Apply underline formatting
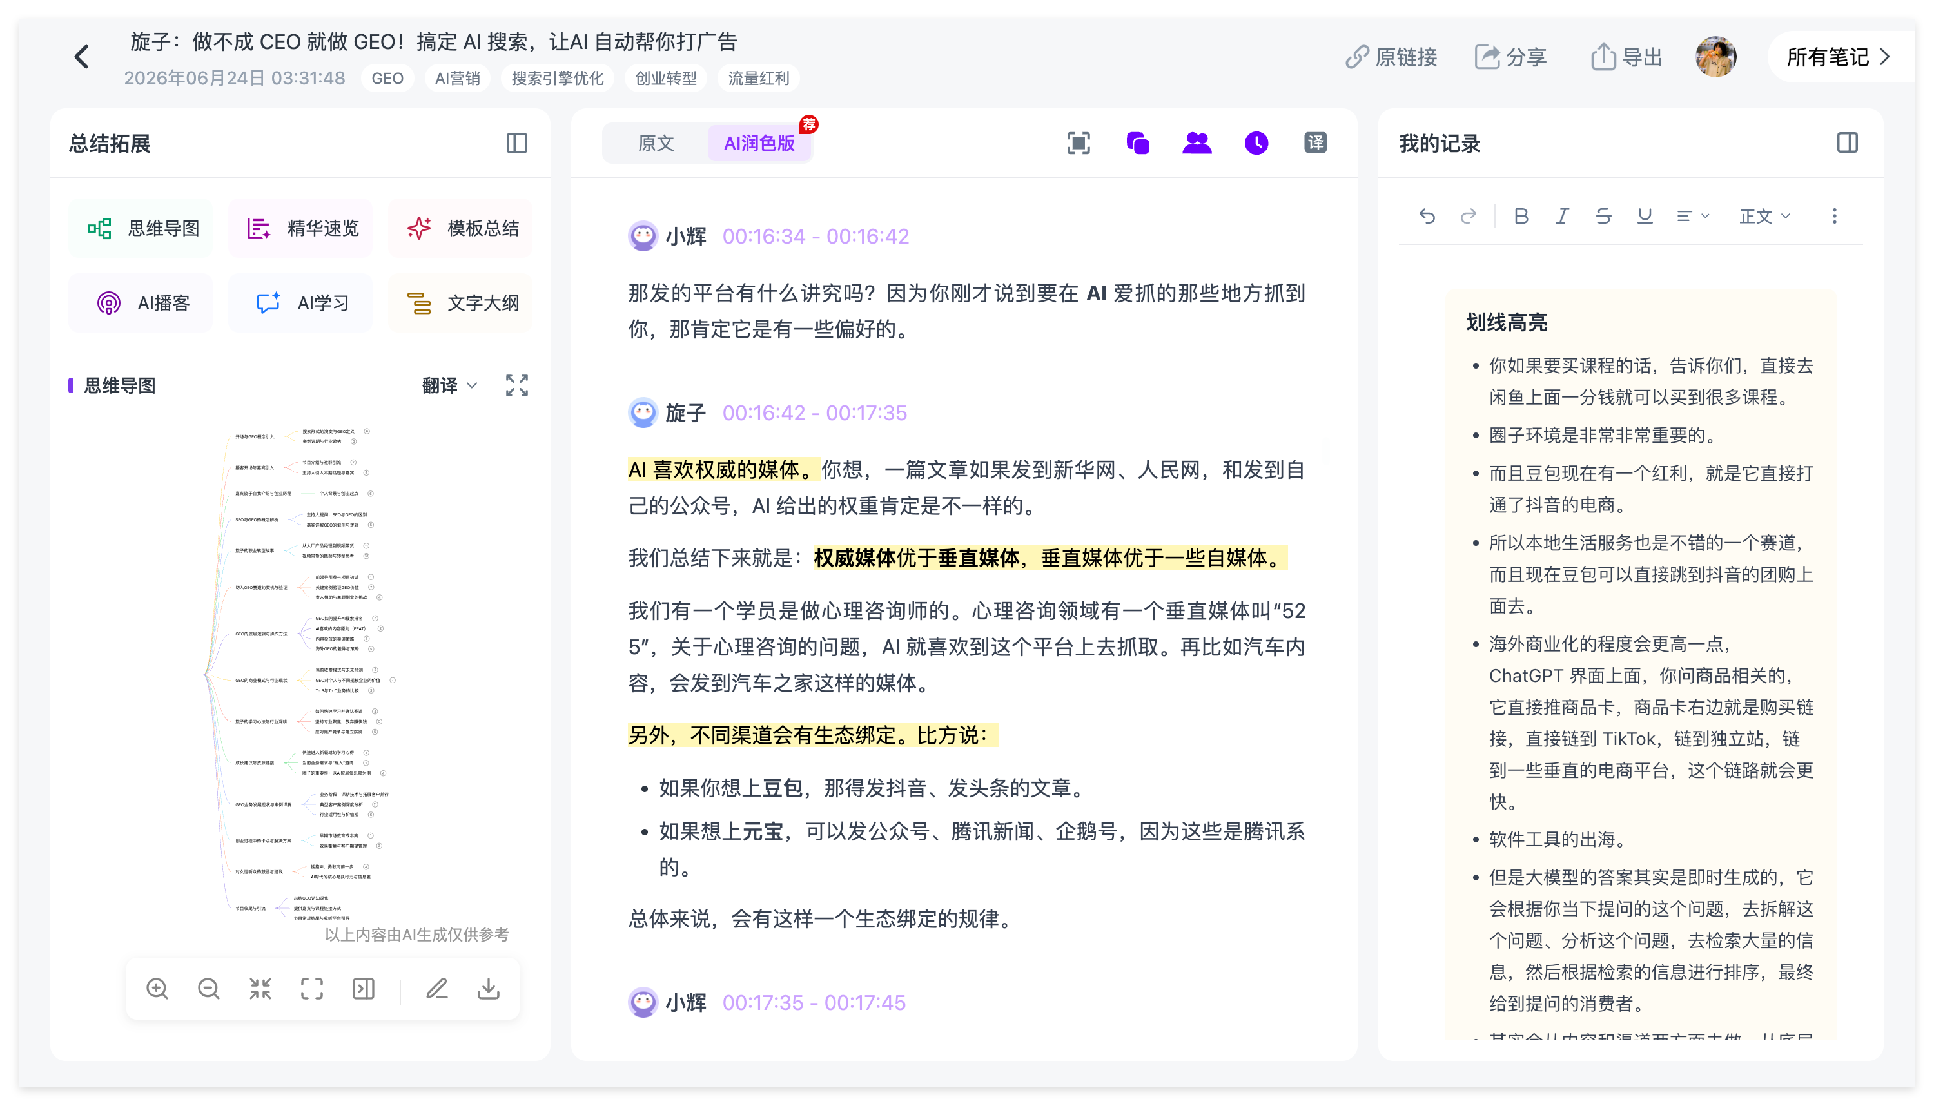This screenshot has width=1934, height=1106. [x=1645, y=217]
